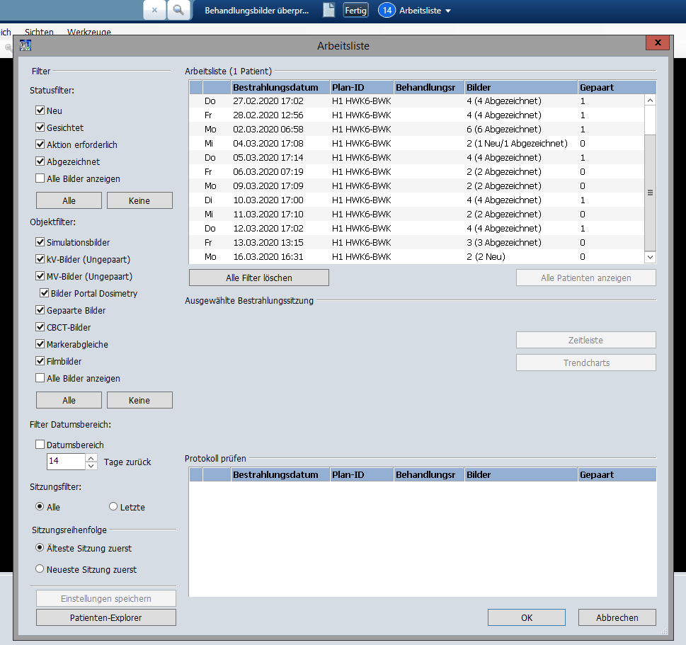Click the document icon next to Fertig
Image resolution: width=686 pixels, height=645 pixels.
click(328, 10)
